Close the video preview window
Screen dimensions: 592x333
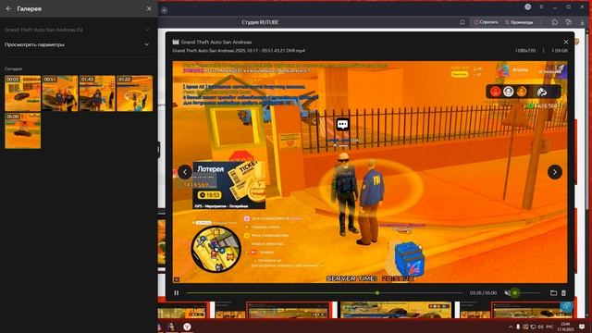[x=565, y=42]
